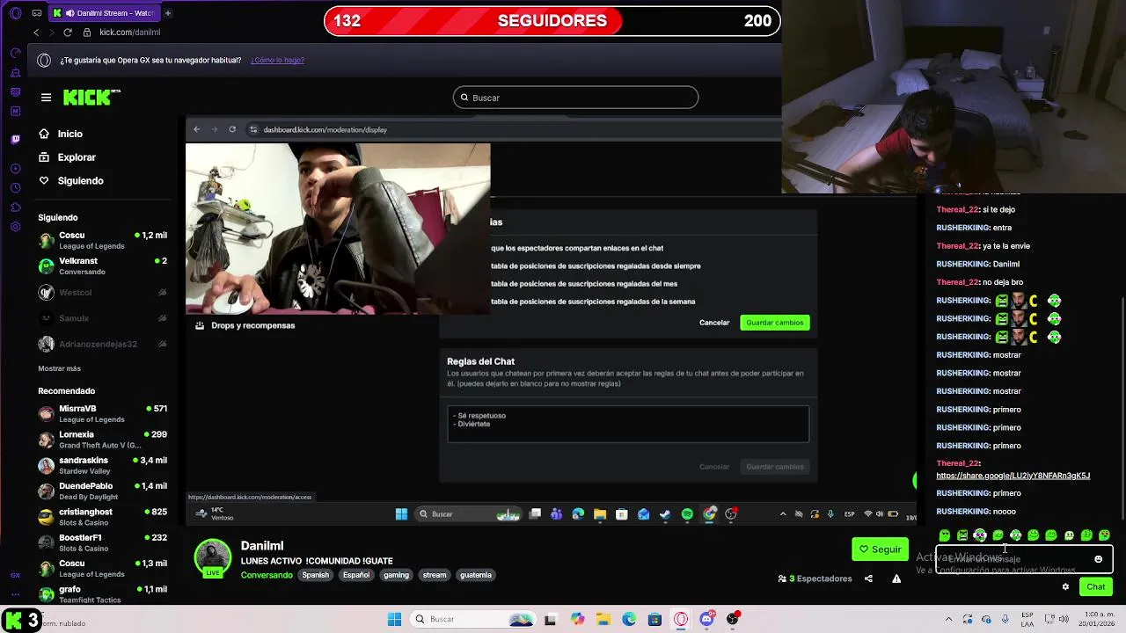Open followed channel Velkranst

coord(102,266)
